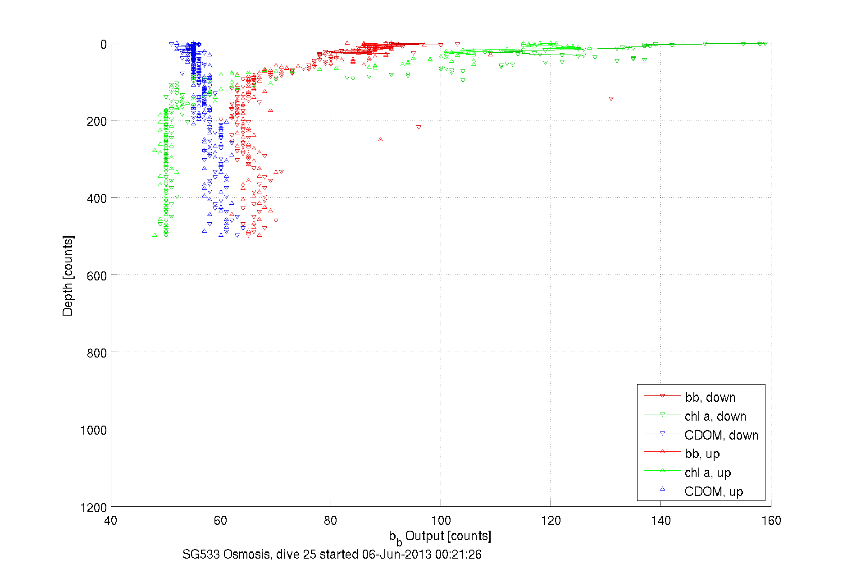Image resolution: width=852 pixels, height=569 pixels.
Task: Click the 'bb Output [counts]' x-axis label
Action: pyautogui.click(x=440, y=537)
